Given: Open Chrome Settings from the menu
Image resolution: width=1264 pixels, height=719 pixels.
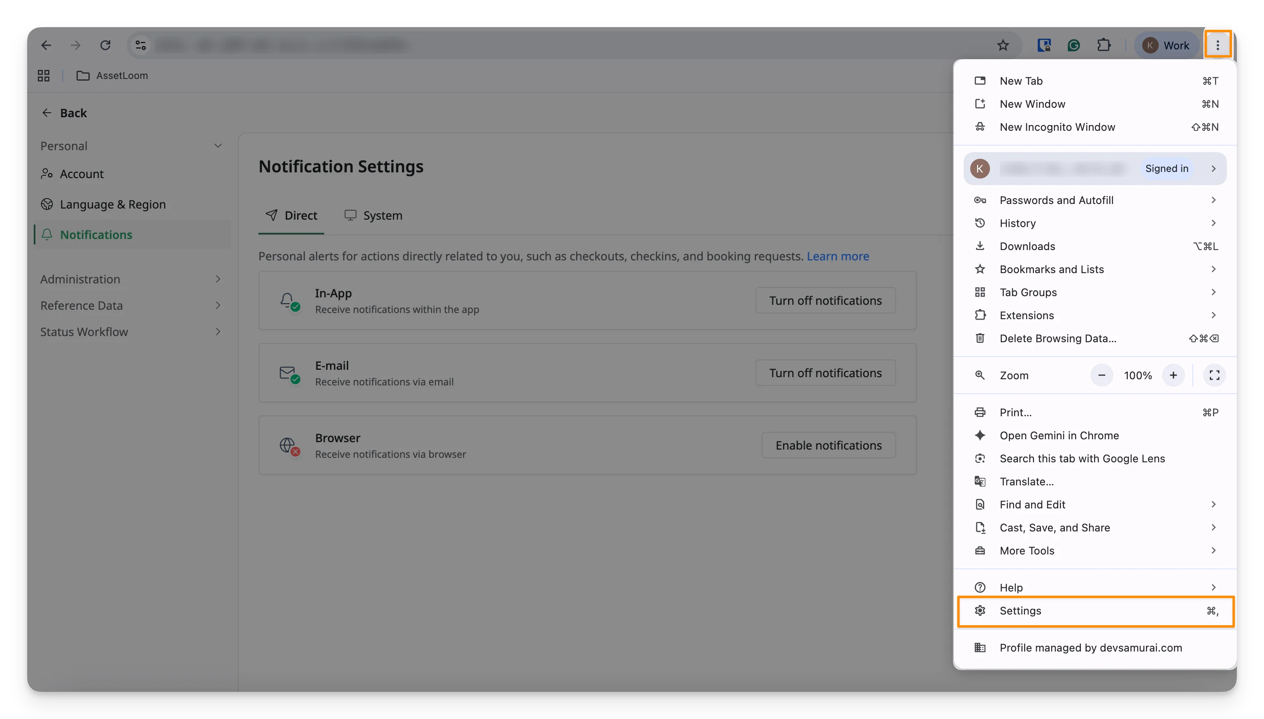Looking at the screenshot, I should coord(1094,611).
